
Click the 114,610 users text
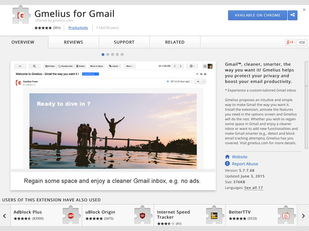tap(107, 28)
